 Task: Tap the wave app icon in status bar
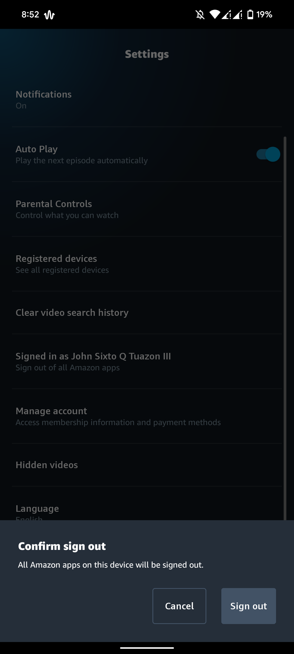[x=51, y=14]
